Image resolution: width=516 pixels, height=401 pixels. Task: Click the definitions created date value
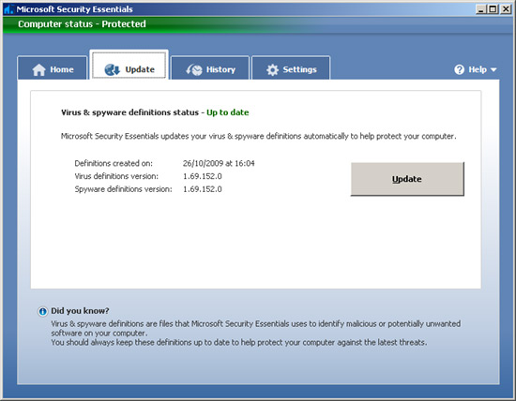point(219,163)
